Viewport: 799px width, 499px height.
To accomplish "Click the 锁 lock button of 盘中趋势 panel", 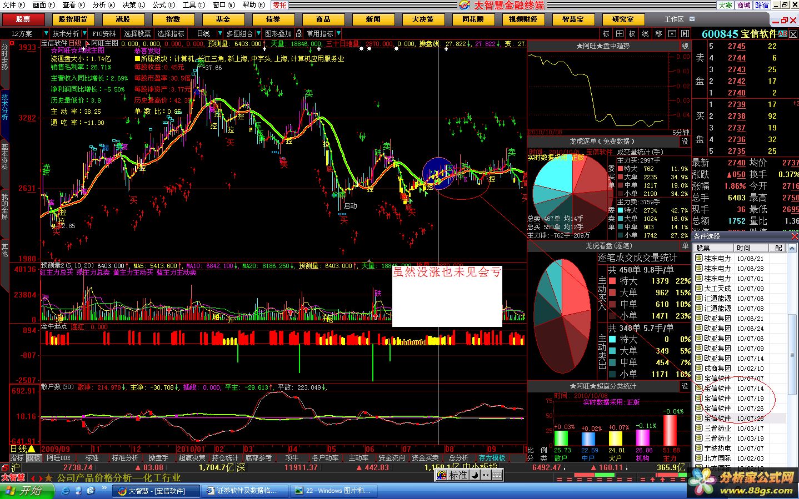I will click(x=685, y=46).
